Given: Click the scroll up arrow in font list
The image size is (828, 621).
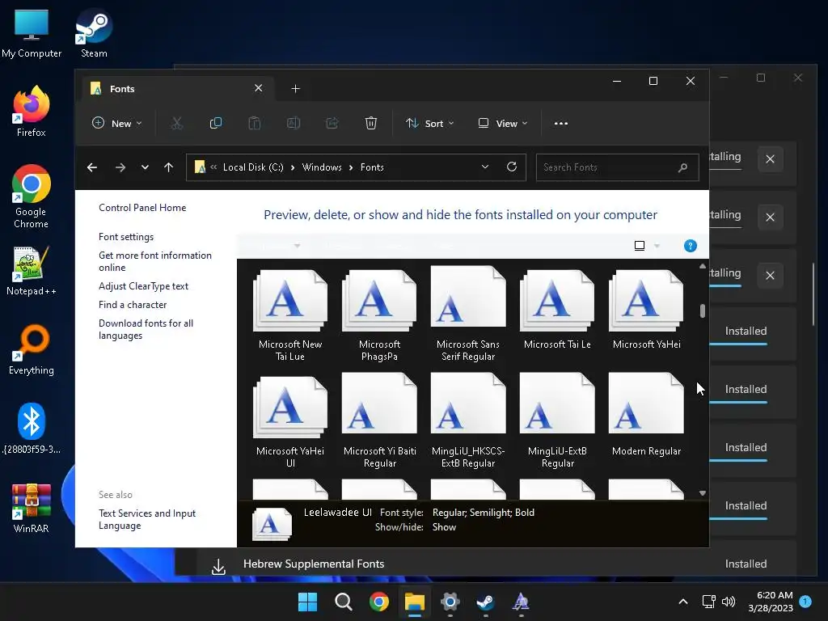Looking at the screenshot, I should (x=703, y=266).
